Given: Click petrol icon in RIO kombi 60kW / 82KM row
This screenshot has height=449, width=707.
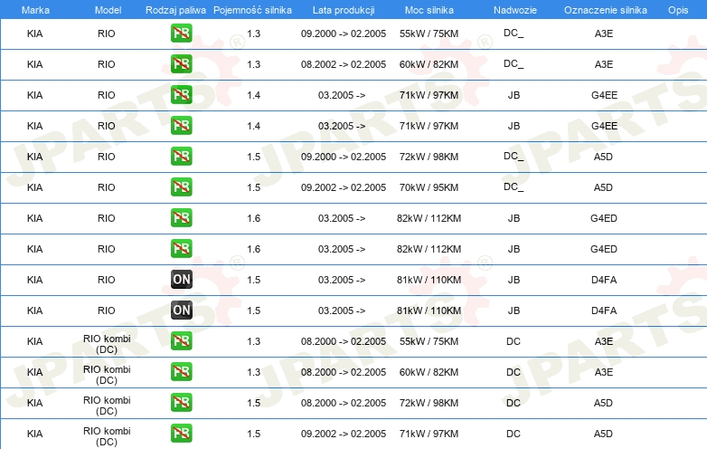Looking at the screenshot, I should pyautogui.click(x=181, y=372).
